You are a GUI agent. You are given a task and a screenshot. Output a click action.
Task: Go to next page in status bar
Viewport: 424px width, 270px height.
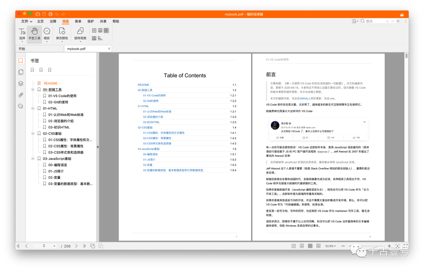pyautogui.click(x=76, y=246)
